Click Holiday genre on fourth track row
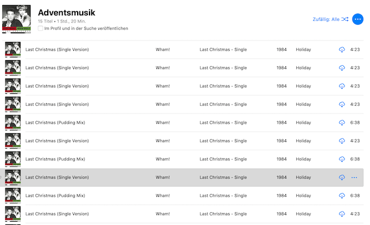This screenshot has height=225, width=370. (303, 105)
